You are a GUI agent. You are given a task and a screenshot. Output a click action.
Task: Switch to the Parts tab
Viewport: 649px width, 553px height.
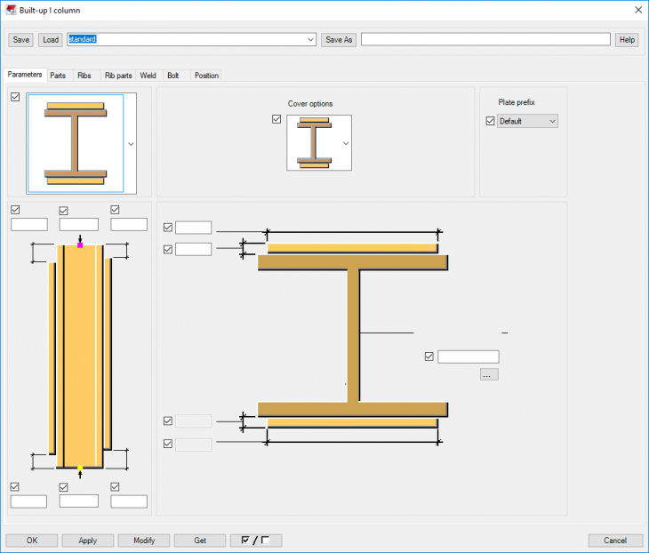[58, 76]
